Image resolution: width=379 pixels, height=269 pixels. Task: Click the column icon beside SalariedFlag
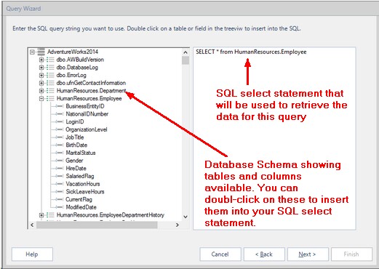(60, 176)
